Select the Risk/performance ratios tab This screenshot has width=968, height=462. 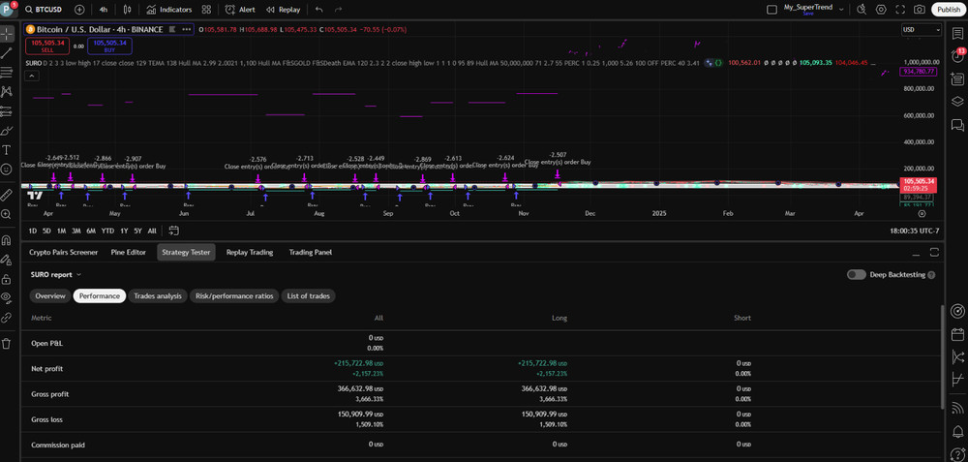[234, 295]
